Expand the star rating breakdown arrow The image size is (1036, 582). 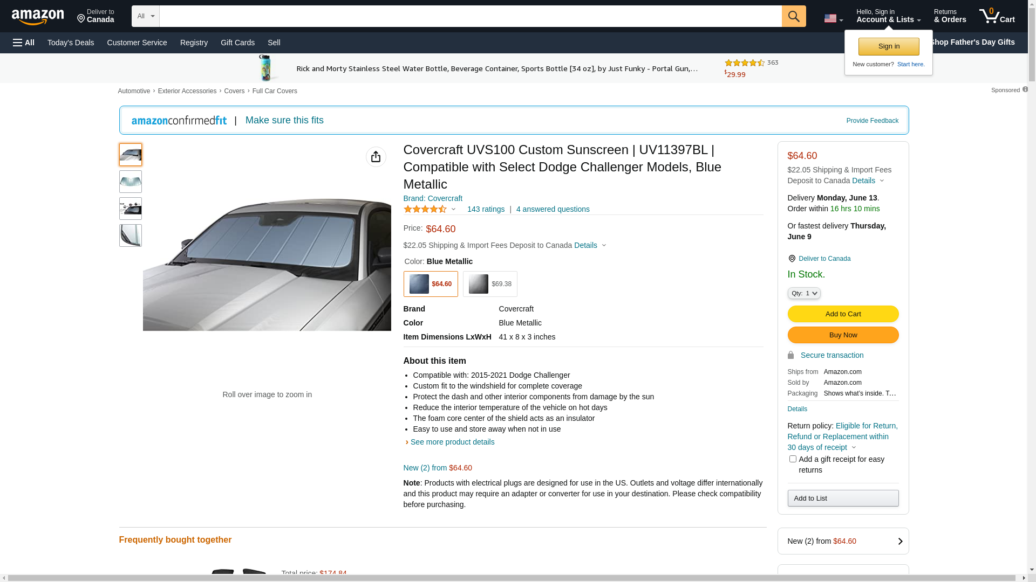(453, 209)
